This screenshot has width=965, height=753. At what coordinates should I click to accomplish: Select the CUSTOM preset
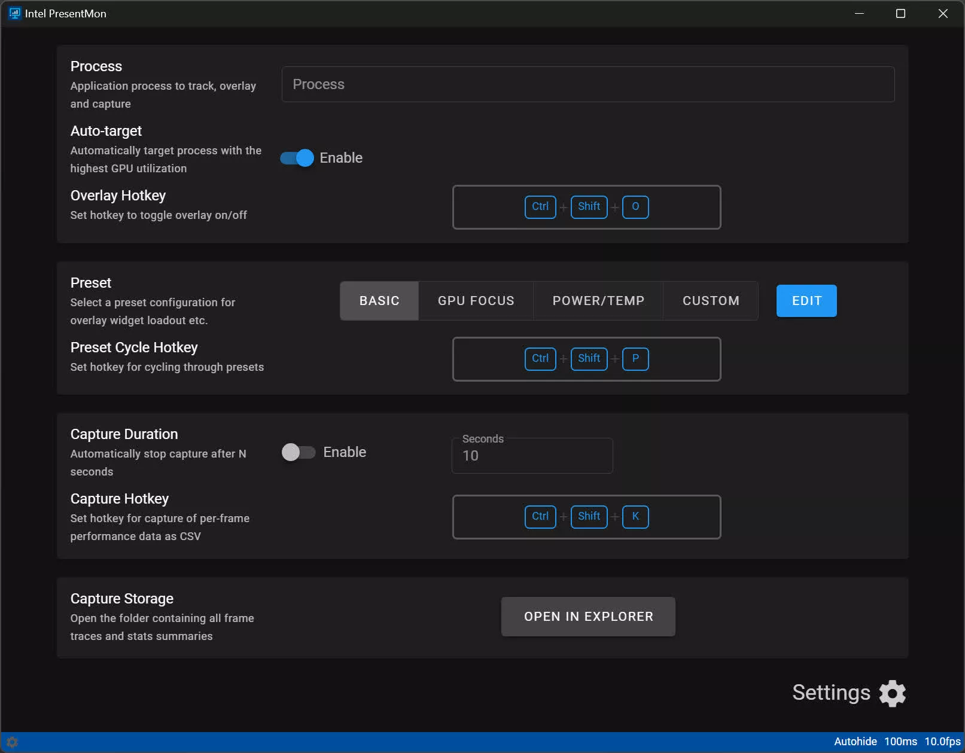point(711,301)
